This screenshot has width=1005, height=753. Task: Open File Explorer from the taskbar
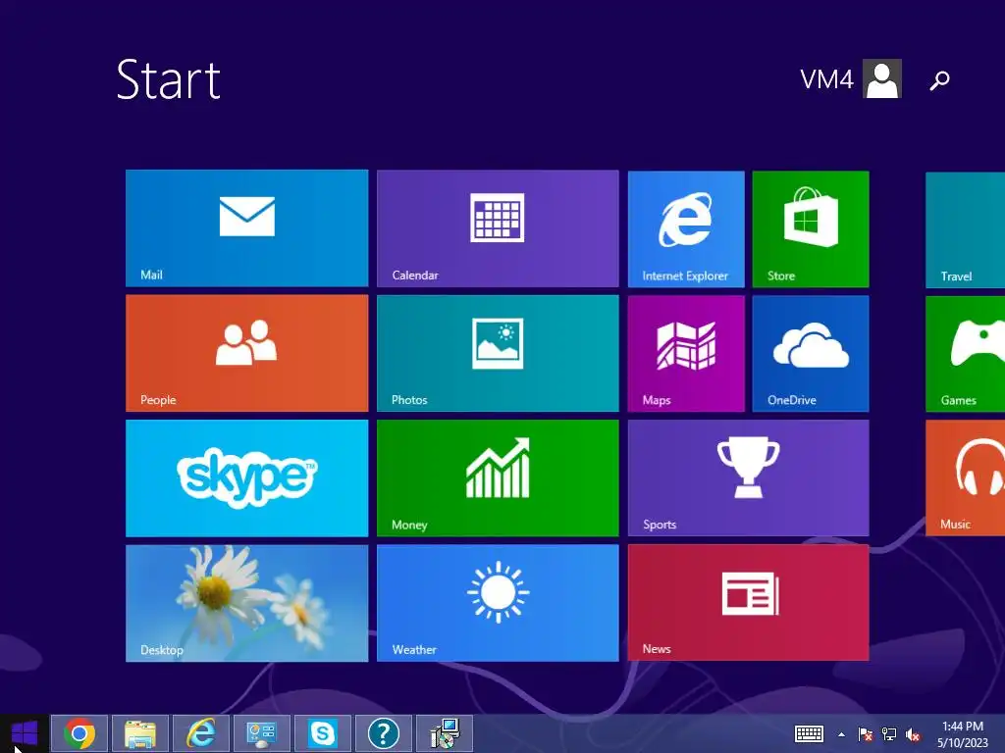click(140, 733)
